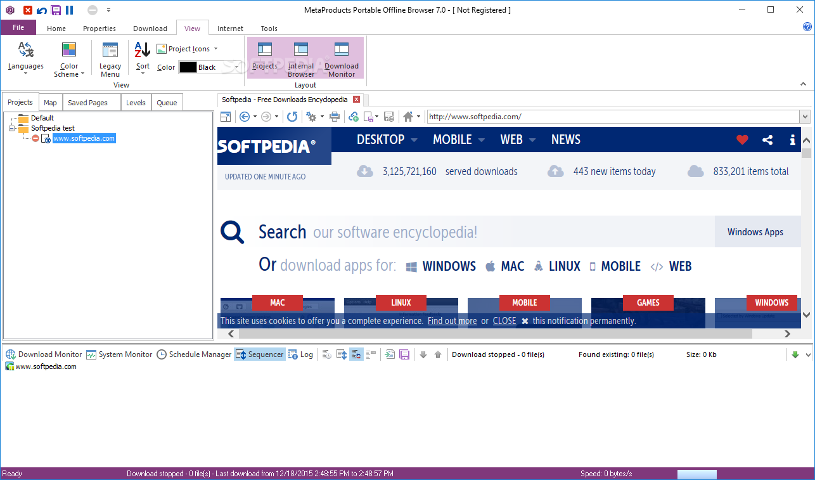Toggle the Projects layout panel
This screenshot has width=815, height=480.
(x=265, y=56)
